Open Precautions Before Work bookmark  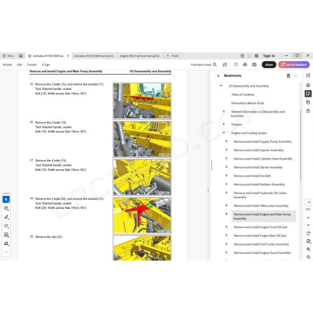click(248, 103)
